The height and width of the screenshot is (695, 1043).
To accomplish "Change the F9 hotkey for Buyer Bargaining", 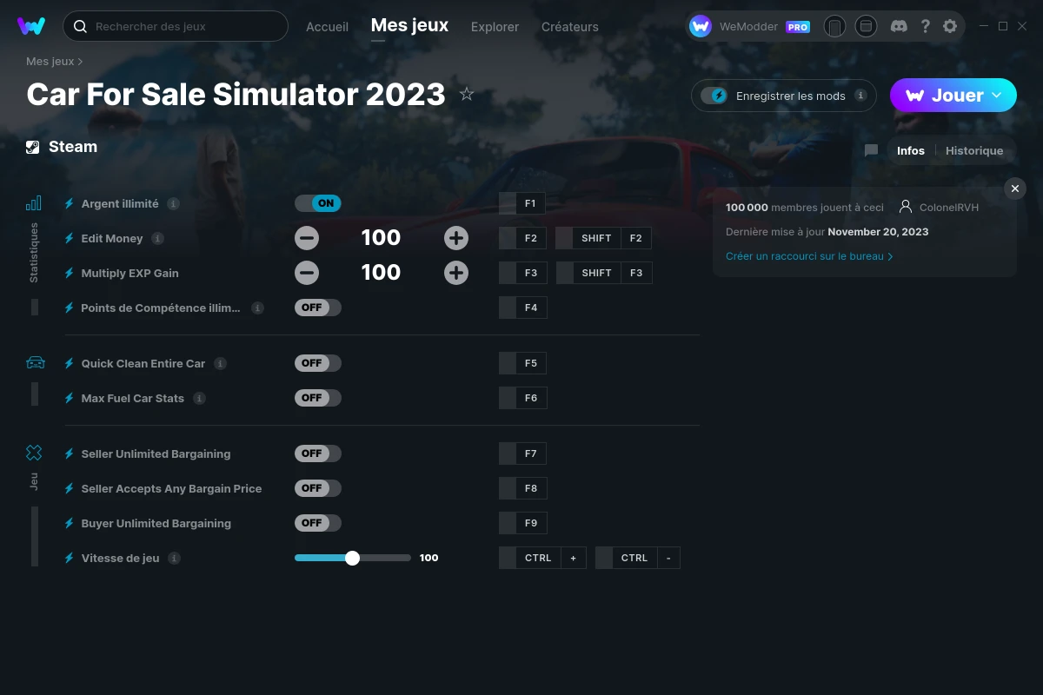I will [x=522, y=523].
